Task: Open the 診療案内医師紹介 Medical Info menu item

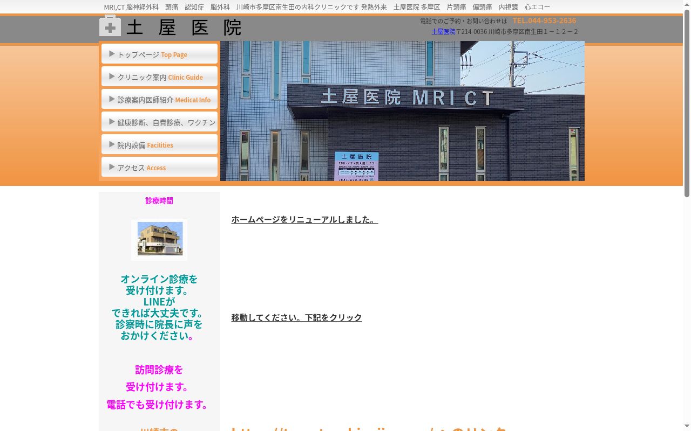Action: (159, 99)
